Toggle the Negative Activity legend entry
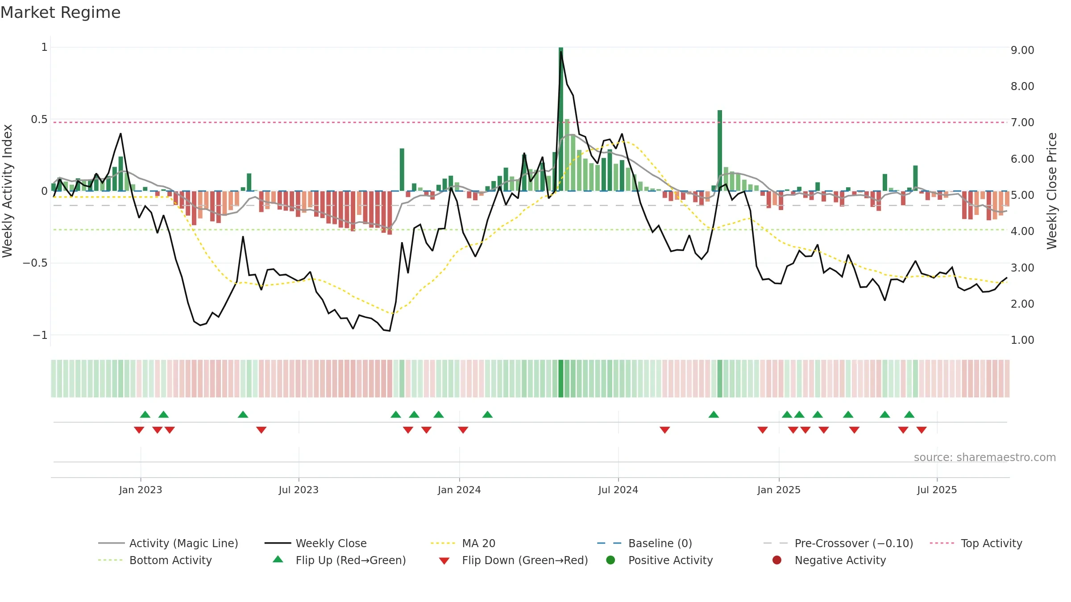This screenshot has height=602, width=1071. [x=829, y=560]
